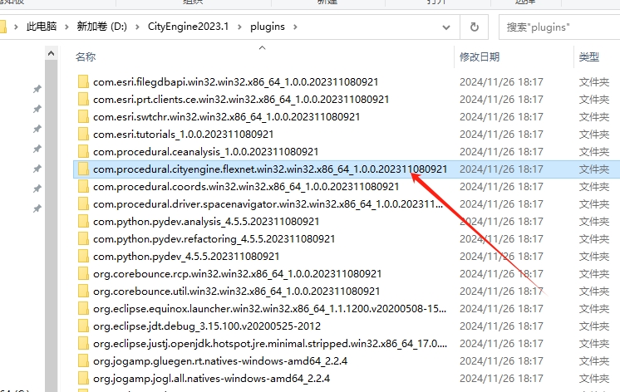Select com.esri.filegdbapi.win32.win32.x86_64 folder name
The image size is (620, 392).
(236, 81)
